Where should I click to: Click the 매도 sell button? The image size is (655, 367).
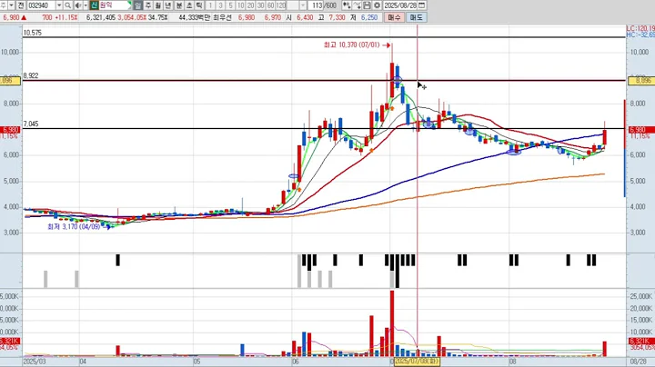pyautogui.click(x=416, y=17)
